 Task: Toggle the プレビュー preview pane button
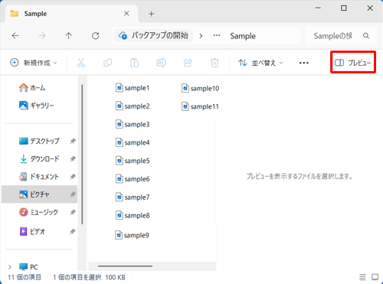tap(353, 63)
